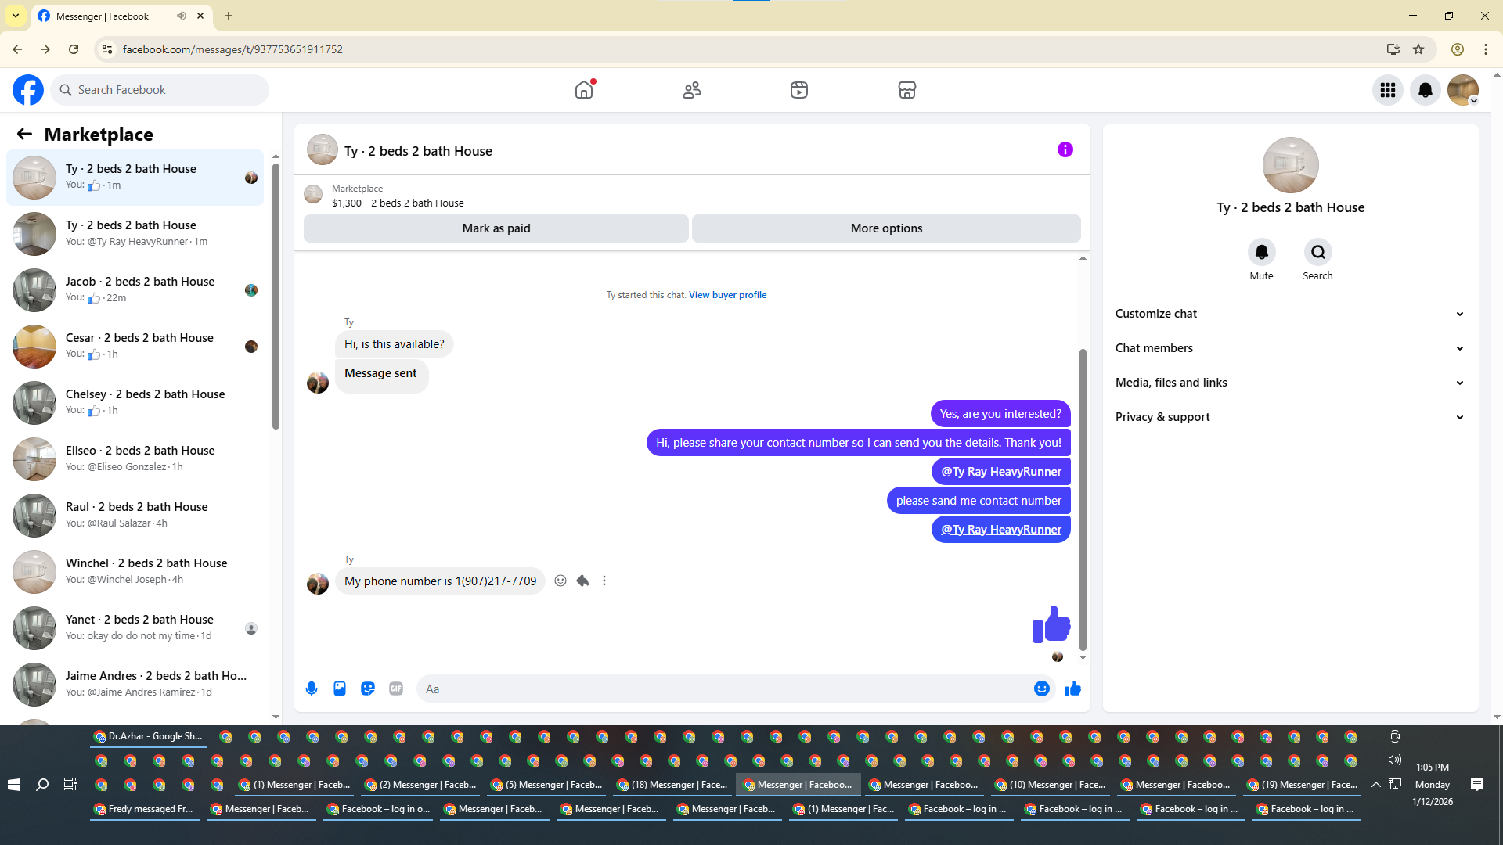
Task: Send thumbs-up like from composer
Action: point(1072,689)
